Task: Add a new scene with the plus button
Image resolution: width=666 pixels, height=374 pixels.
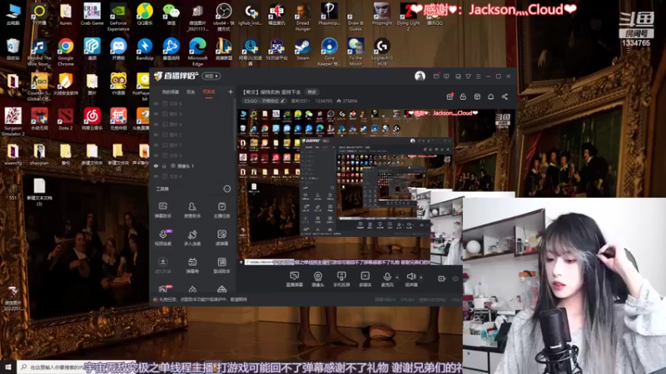Action: 231,91
